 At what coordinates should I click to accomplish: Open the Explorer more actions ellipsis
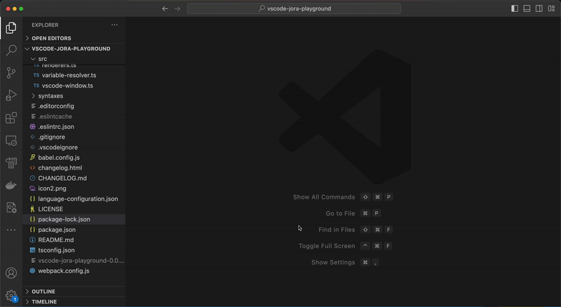click(x=114, y=25)
